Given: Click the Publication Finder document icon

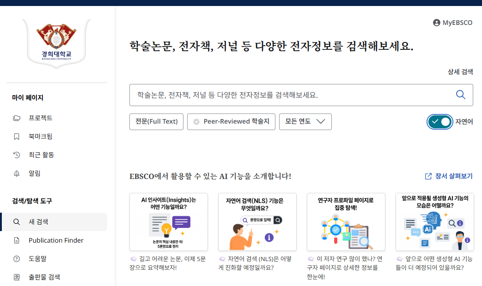Looking at the screenshot, I should tap(17, 240).
